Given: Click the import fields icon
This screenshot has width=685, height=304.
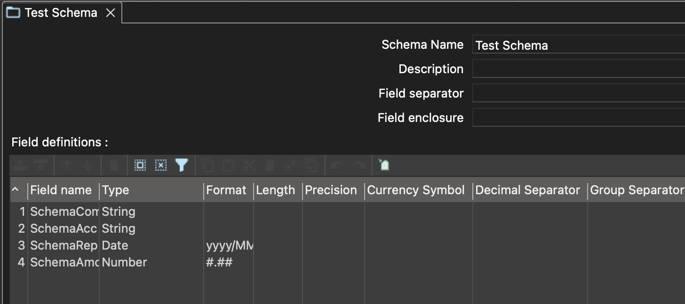Looking at the screenshot, I should [383, 165].
